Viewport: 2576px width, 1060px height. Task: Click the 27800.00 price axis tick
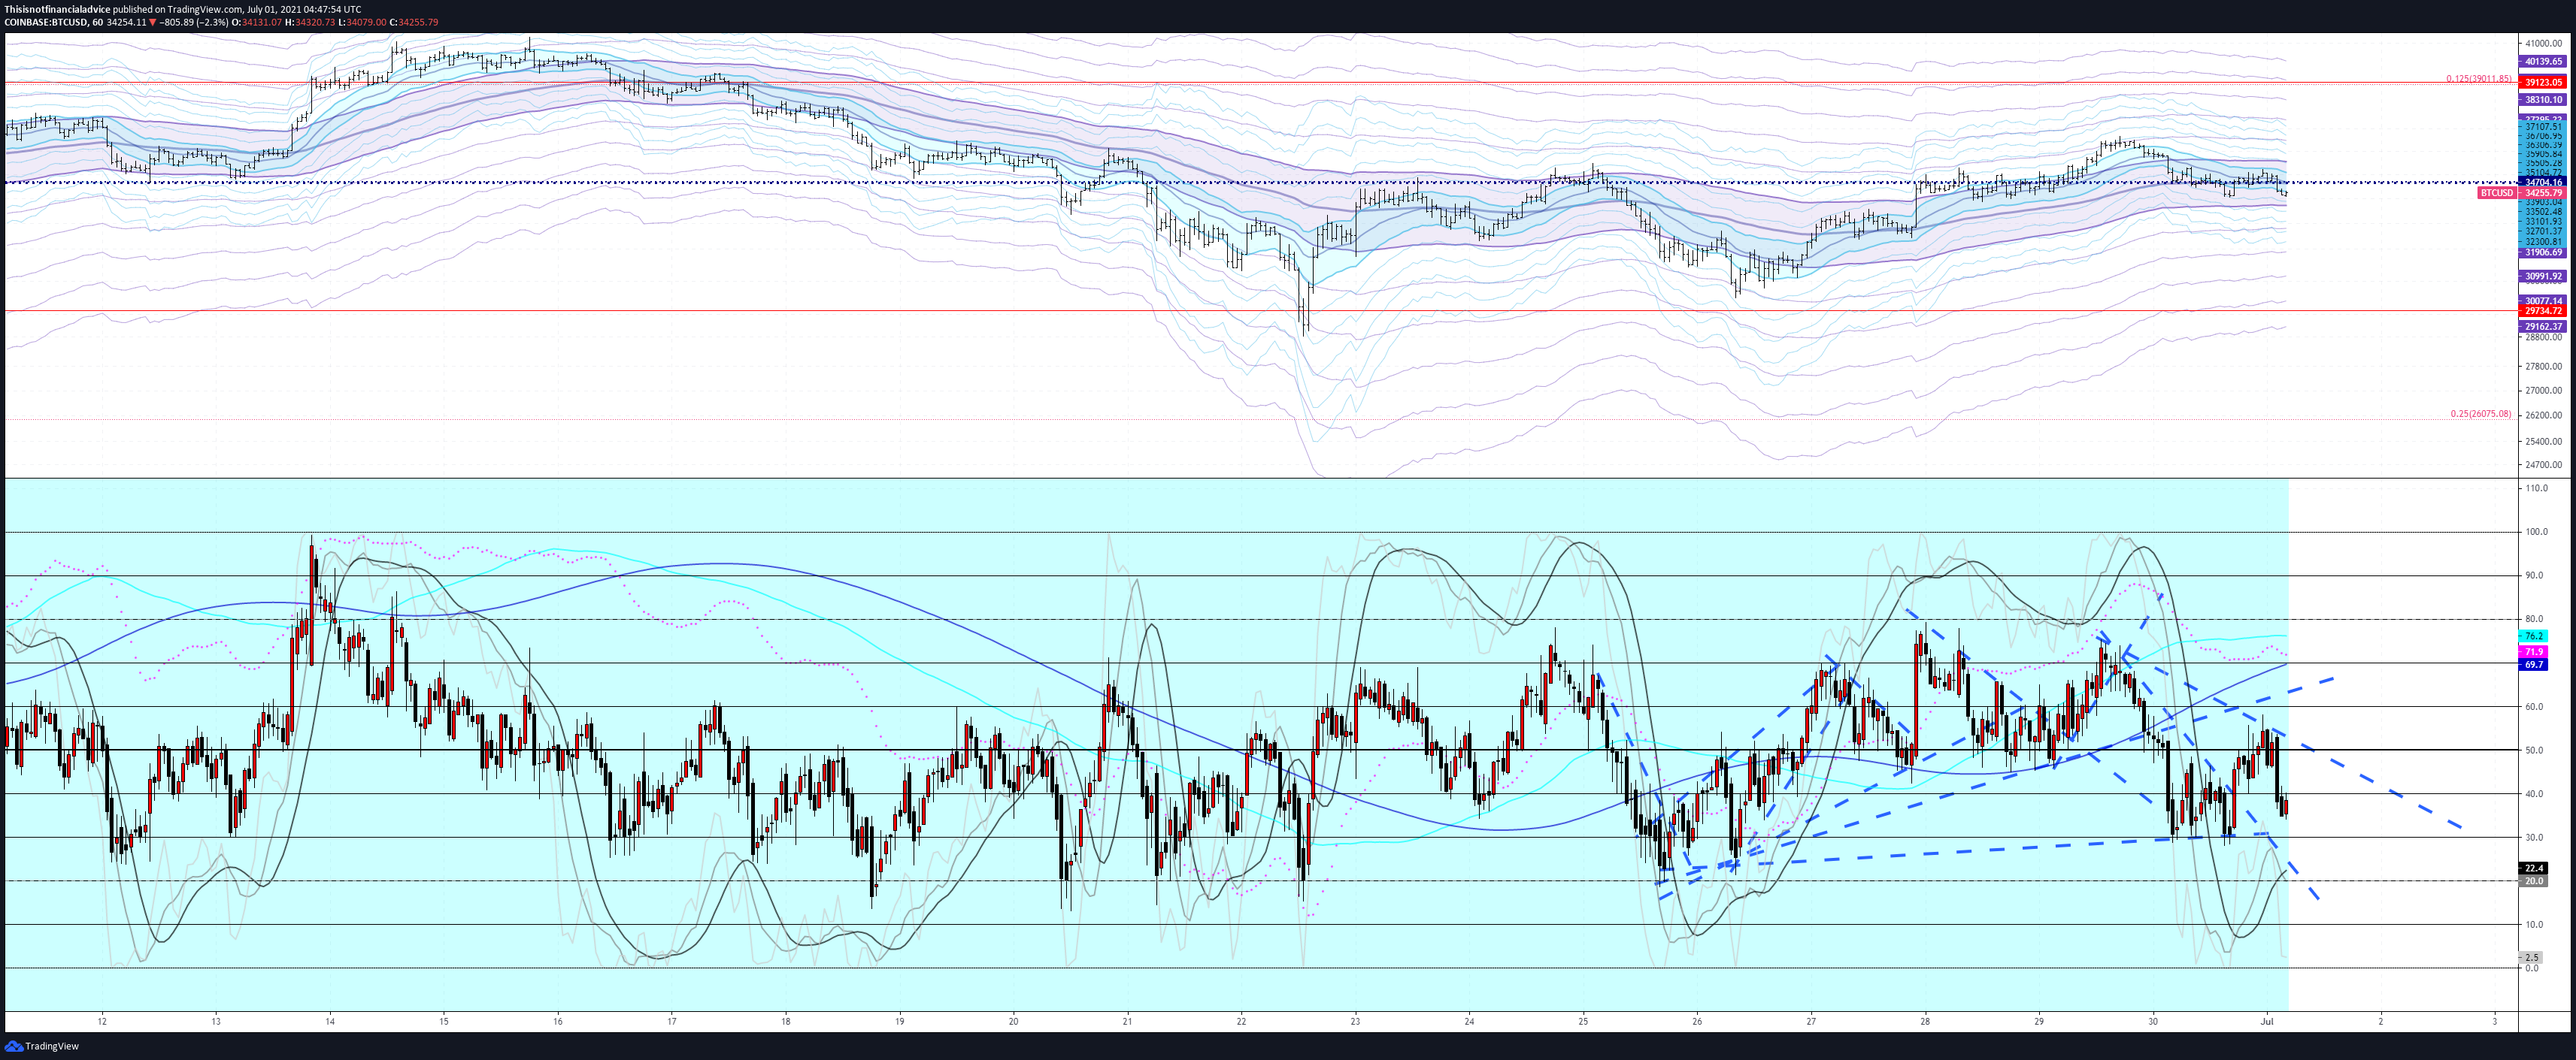[2543, 366]
